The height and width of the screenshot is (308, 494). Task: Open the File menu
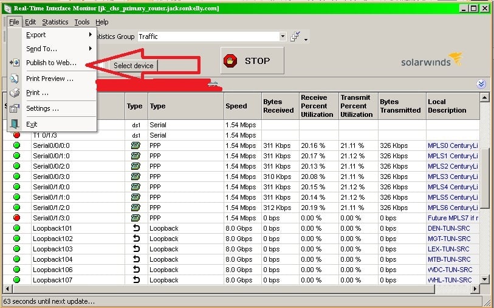(x=14, y=22)
